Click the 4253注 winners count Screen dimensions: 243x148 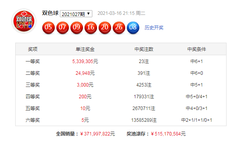coord(144,85)
